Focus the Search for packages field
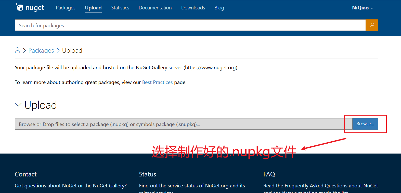 [190, 25]
